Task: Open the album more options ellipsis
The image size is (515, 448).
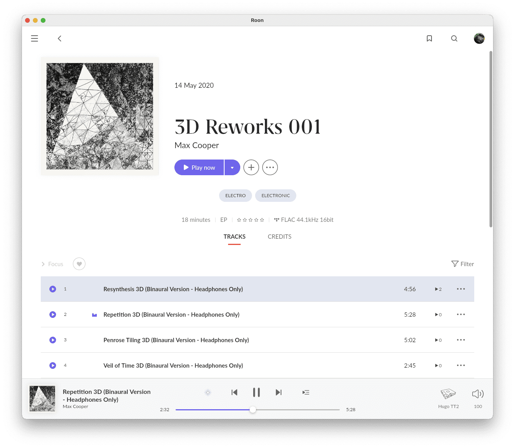Action: 270,167
